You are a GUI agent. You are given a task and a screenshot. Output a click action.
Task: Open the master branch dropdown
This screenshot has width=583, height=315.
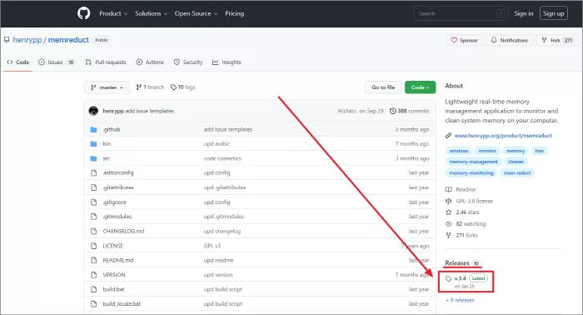coord(107,87)
